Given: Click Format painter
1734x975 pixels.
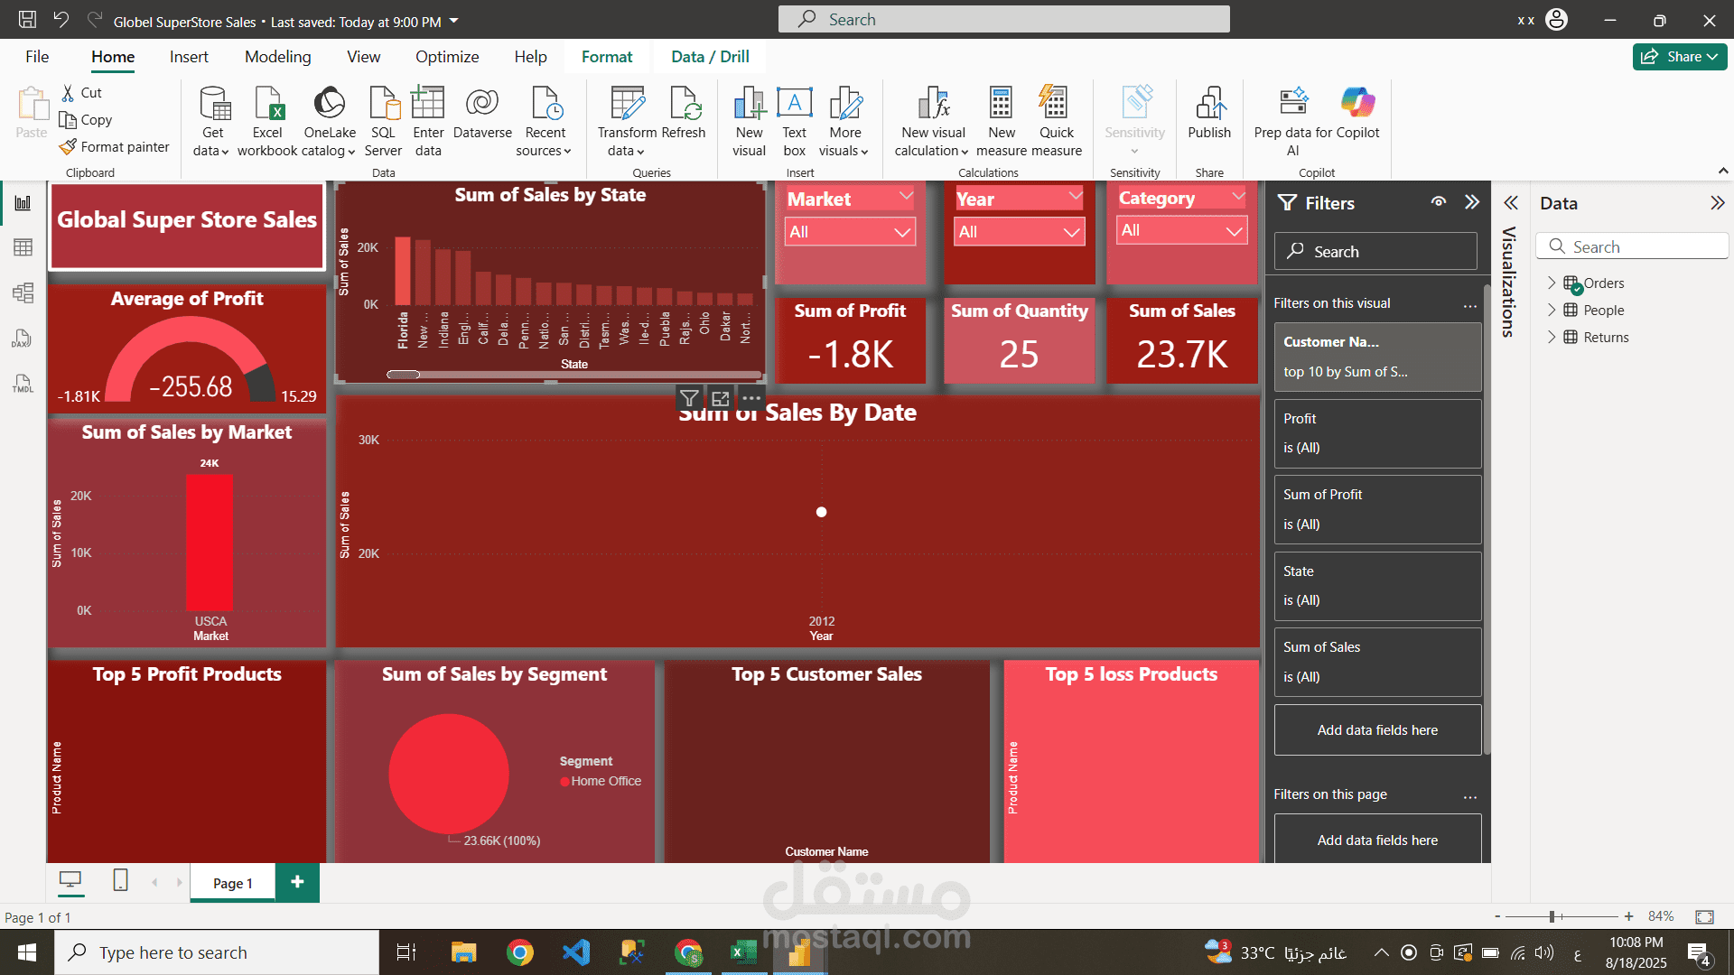Looking at the screenshot, I should tap(114, 146).
